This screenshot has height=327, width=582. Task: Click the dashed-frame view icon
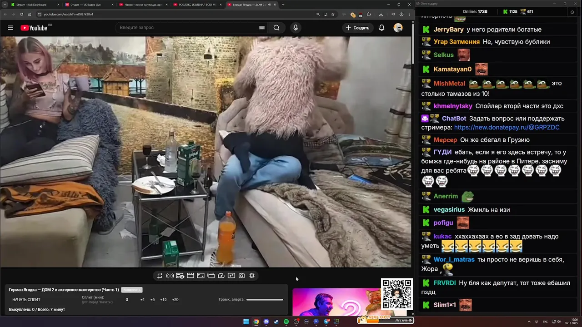tap(211, 276)
